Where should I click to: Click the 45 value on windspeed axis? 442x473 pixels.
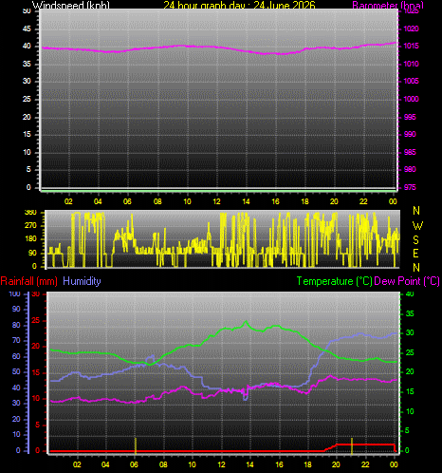click(27, 28)
